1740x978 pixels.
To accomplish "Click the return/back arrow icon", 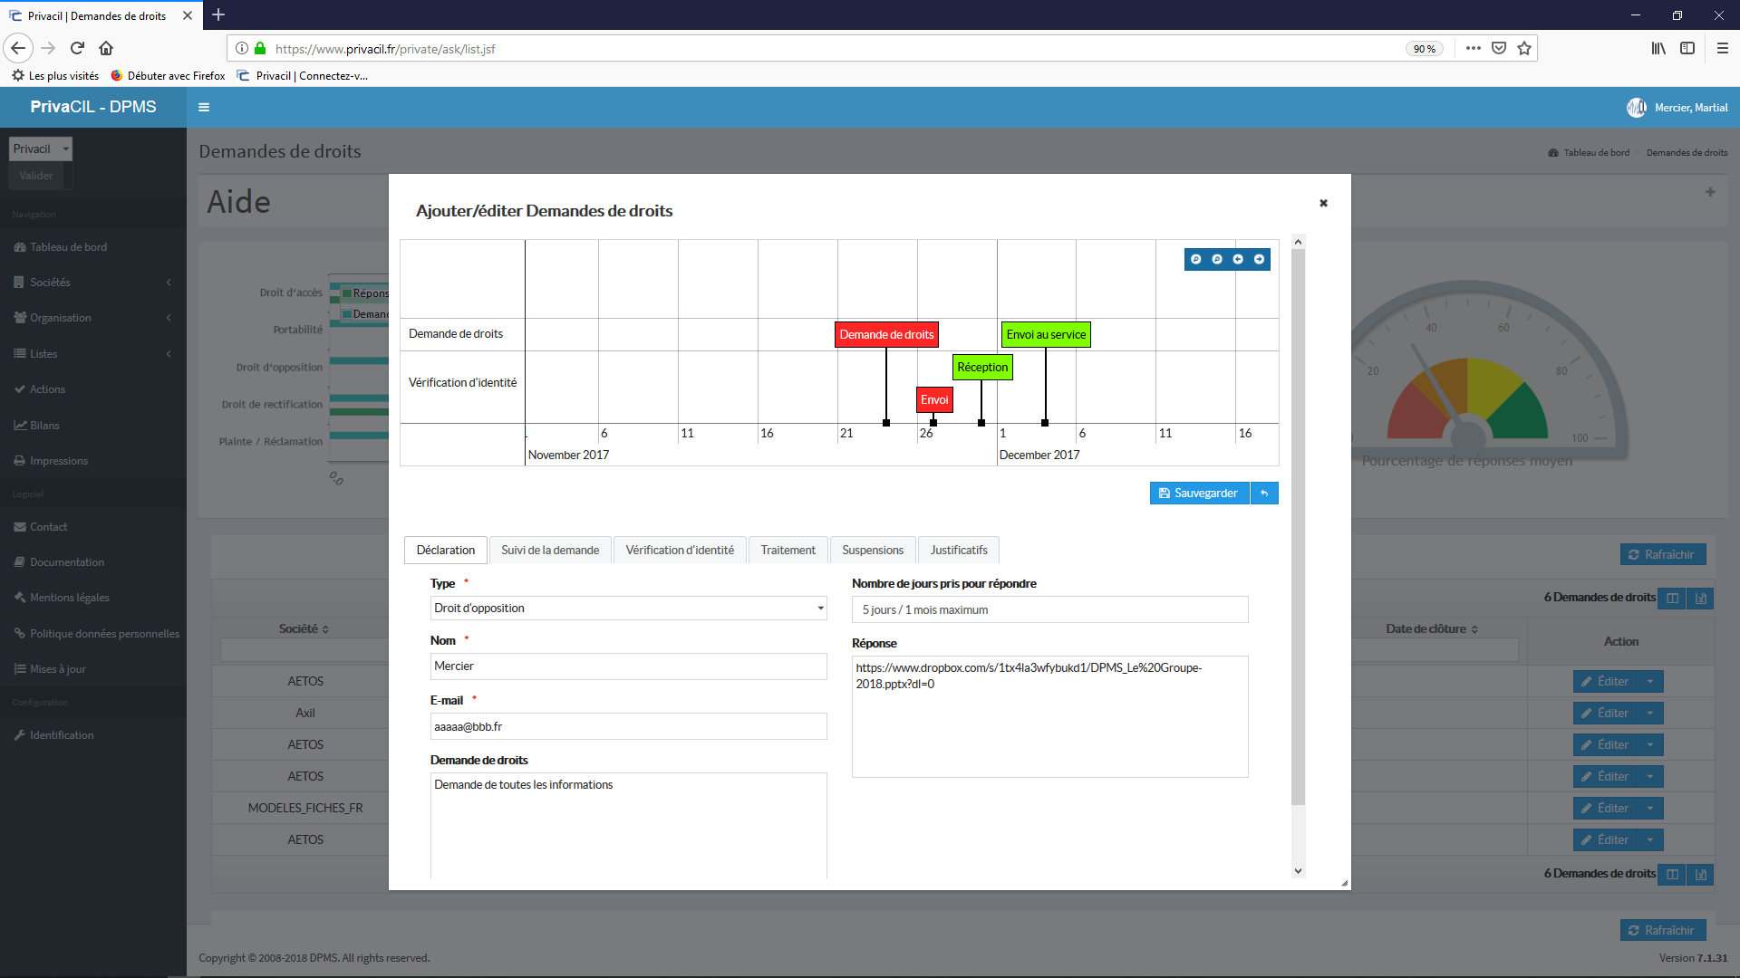I will pyautogui.click(x=1264, y=494).
